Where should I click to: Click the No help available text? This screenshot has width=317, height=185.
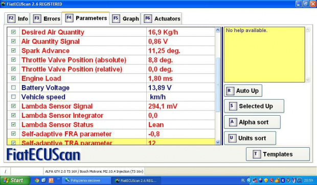point(246,31)
